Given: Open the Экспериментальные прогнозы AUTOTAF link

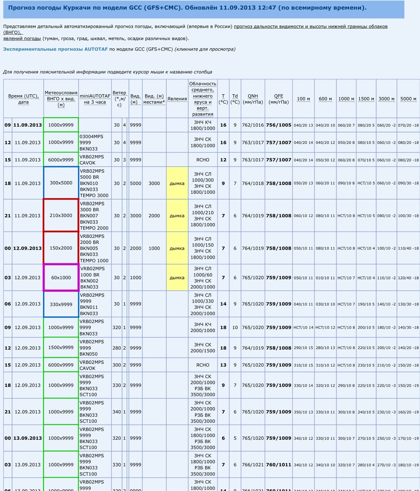Looking at the screenshot, I should (x=55, y=49).
